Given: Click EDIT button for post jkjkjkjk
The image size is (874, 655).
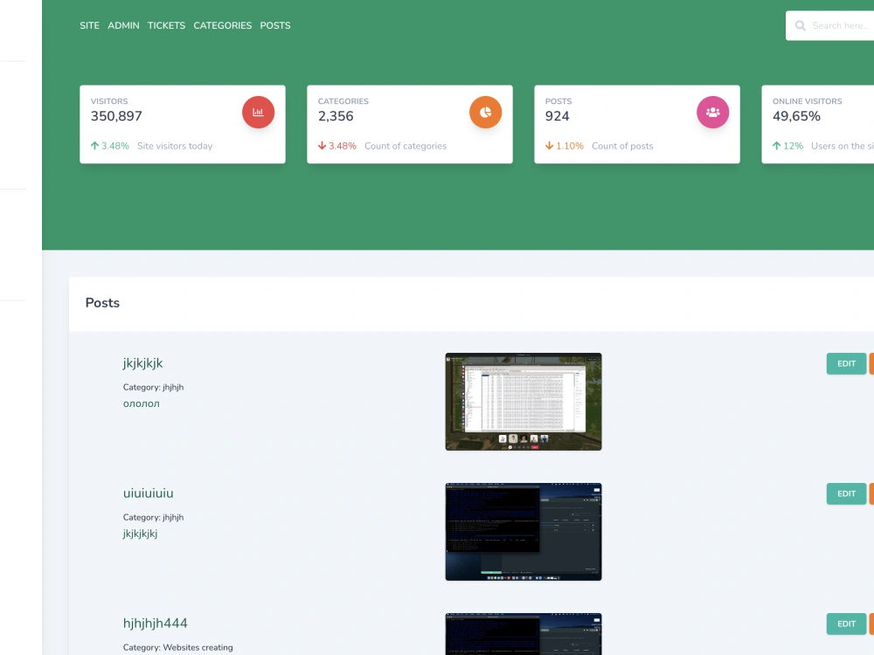Looking at the screenshot, I should 846,363.
